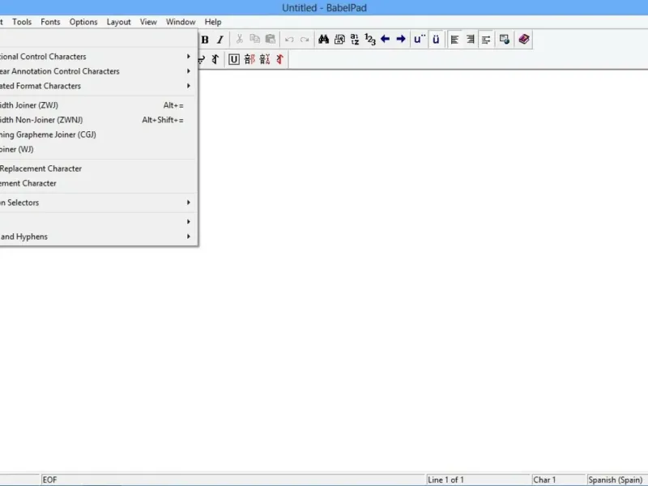
Task: Toggle Italic formatting in the toolbar
Action: 220,40
